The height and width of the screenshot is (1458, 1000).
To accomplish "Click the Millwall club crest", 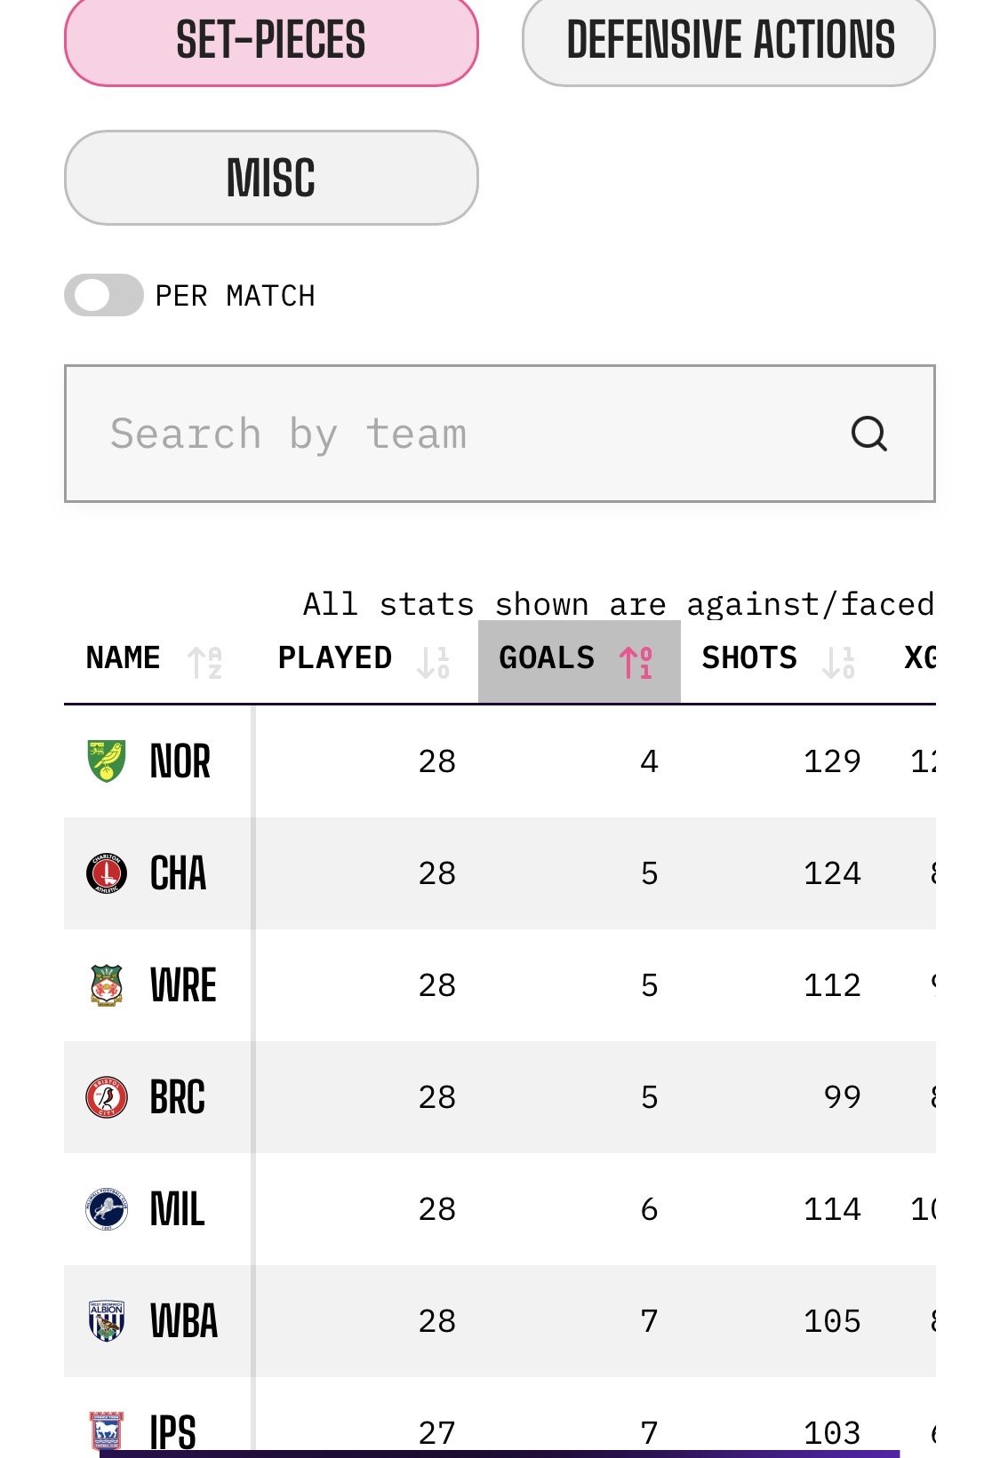I will (x=107, y=1209).
